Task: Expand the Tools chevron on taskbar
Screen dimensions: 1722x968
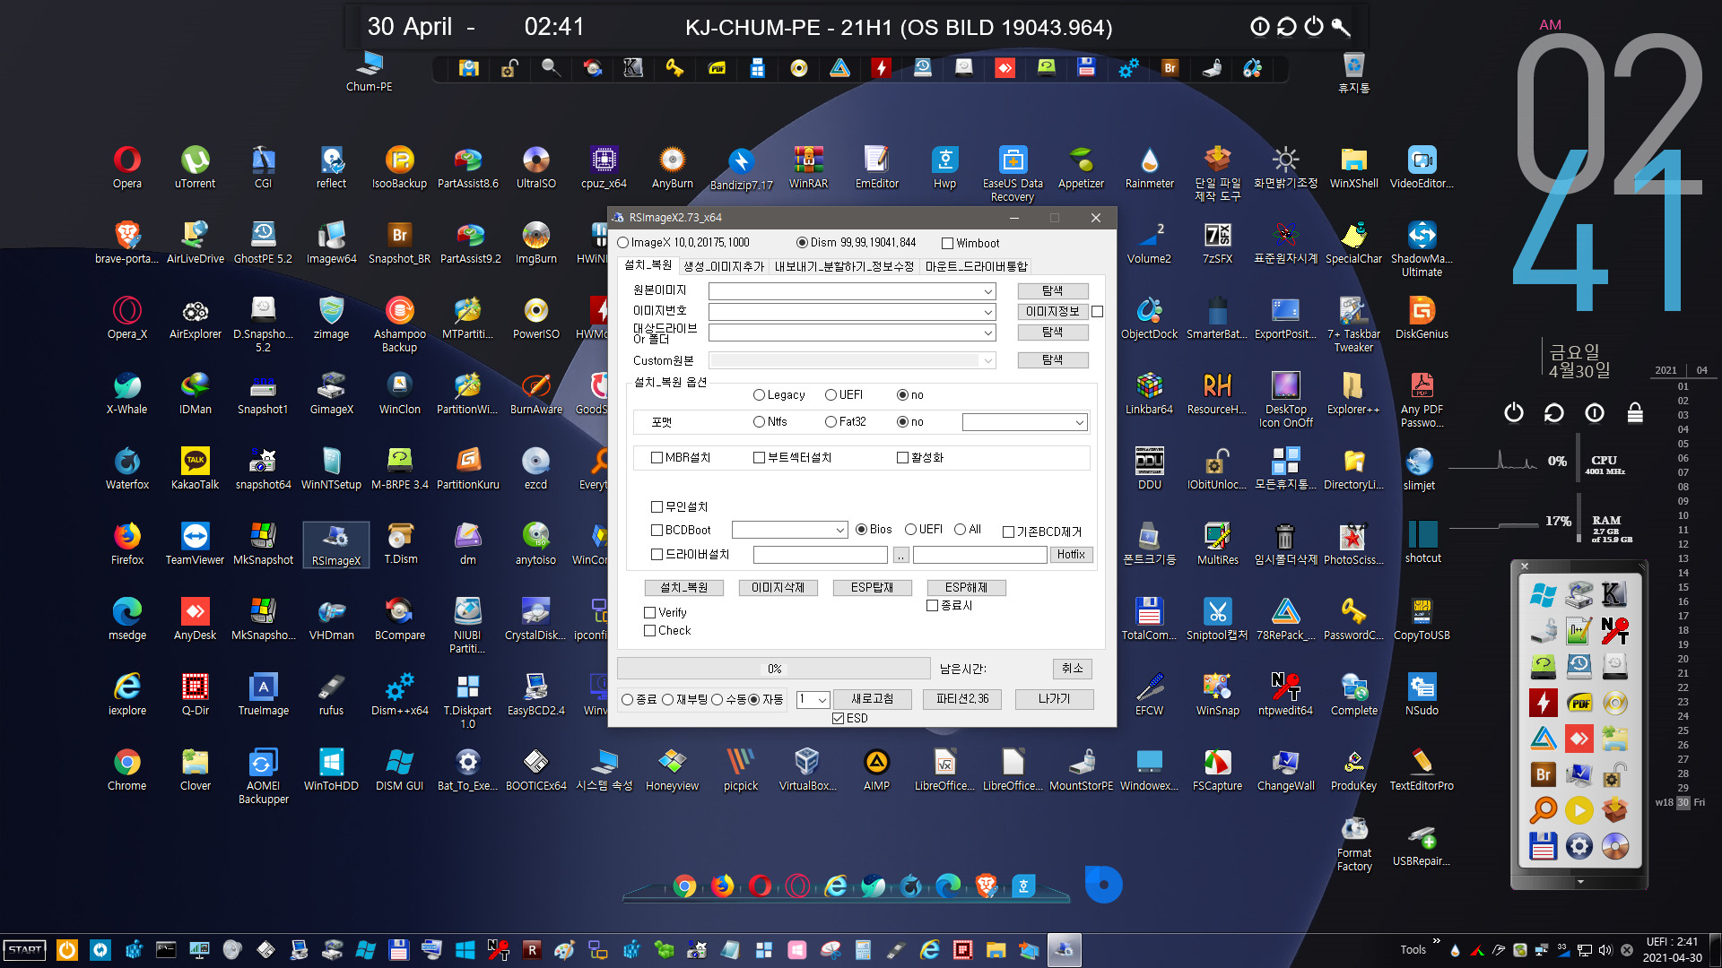Action: (1436, 941)
